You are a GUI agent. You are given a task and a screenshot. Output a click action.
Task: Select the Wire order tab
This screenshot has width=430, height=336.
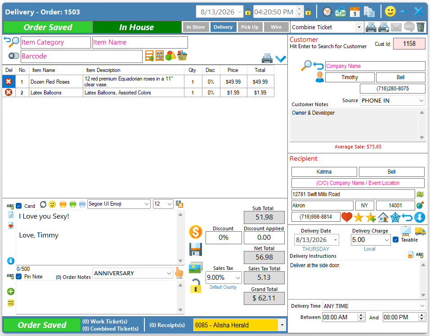(x=276, y=27)
